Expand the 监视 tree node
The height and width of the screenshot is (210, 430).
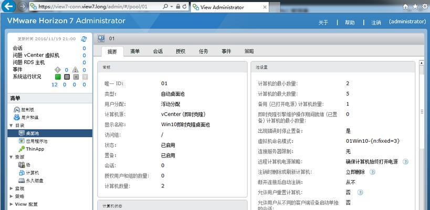click(x=11, y=188)
